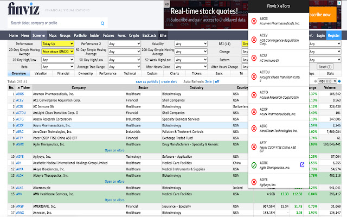Viewport: 347px width, 217px height.
Task: Sort by Ticker column header arrow
Action: (19, 88)
